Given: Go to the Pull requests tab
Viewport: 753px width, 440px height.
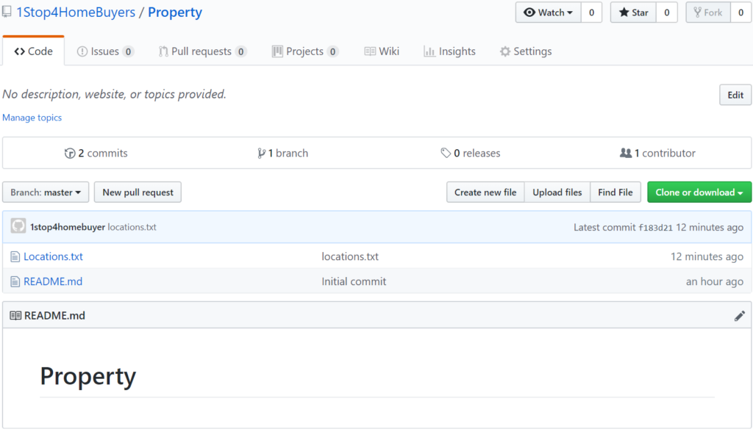Looking at the screenshot, I should click(x=202, y=51).
